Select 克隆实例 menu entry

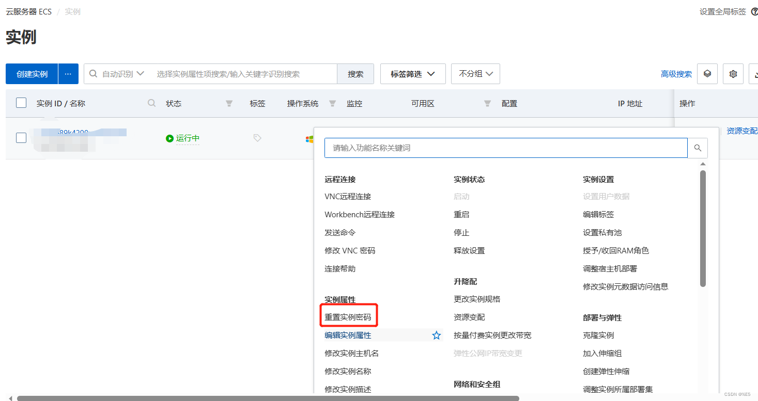click(598, 335)
